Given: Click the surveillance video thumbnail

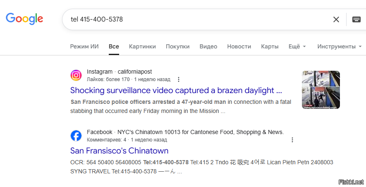Looking at the screenshot, I should 321,90.
